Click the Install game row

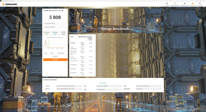pyautogui.click(x=81, y=65)
